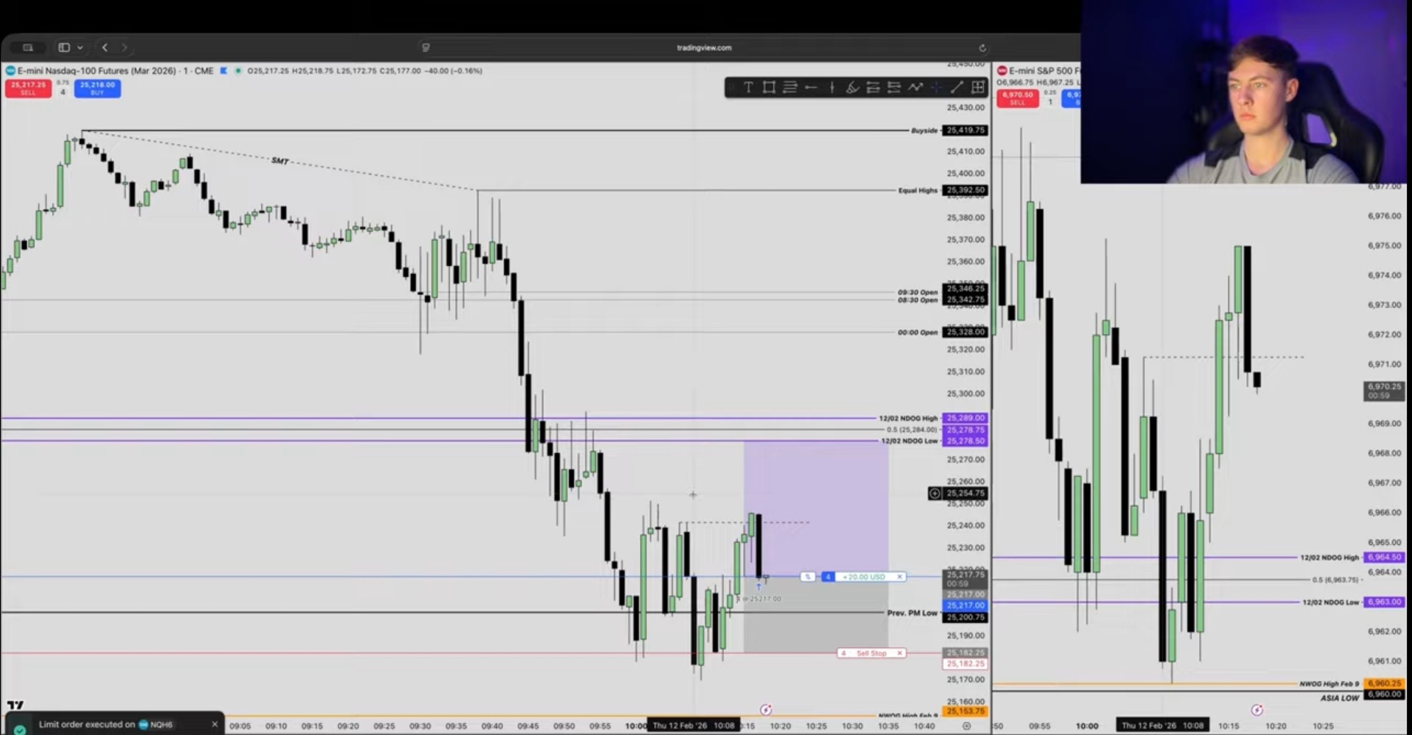
Task: Choose the vertical line drawing tool
Action: (832, 87)
